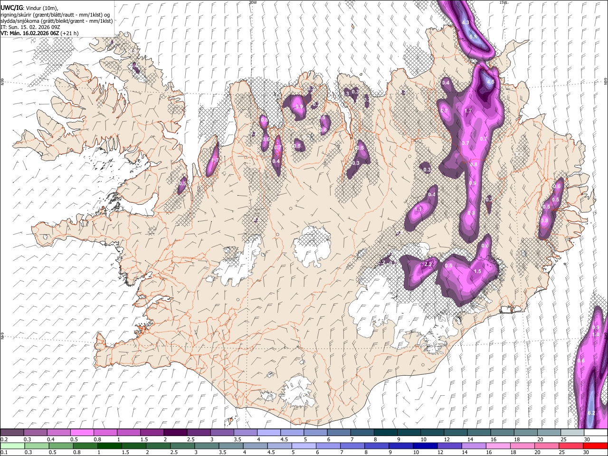608x456 pixels.
Task: Pick the grey-green rain swatch at 3
Action: coord(207,446)
